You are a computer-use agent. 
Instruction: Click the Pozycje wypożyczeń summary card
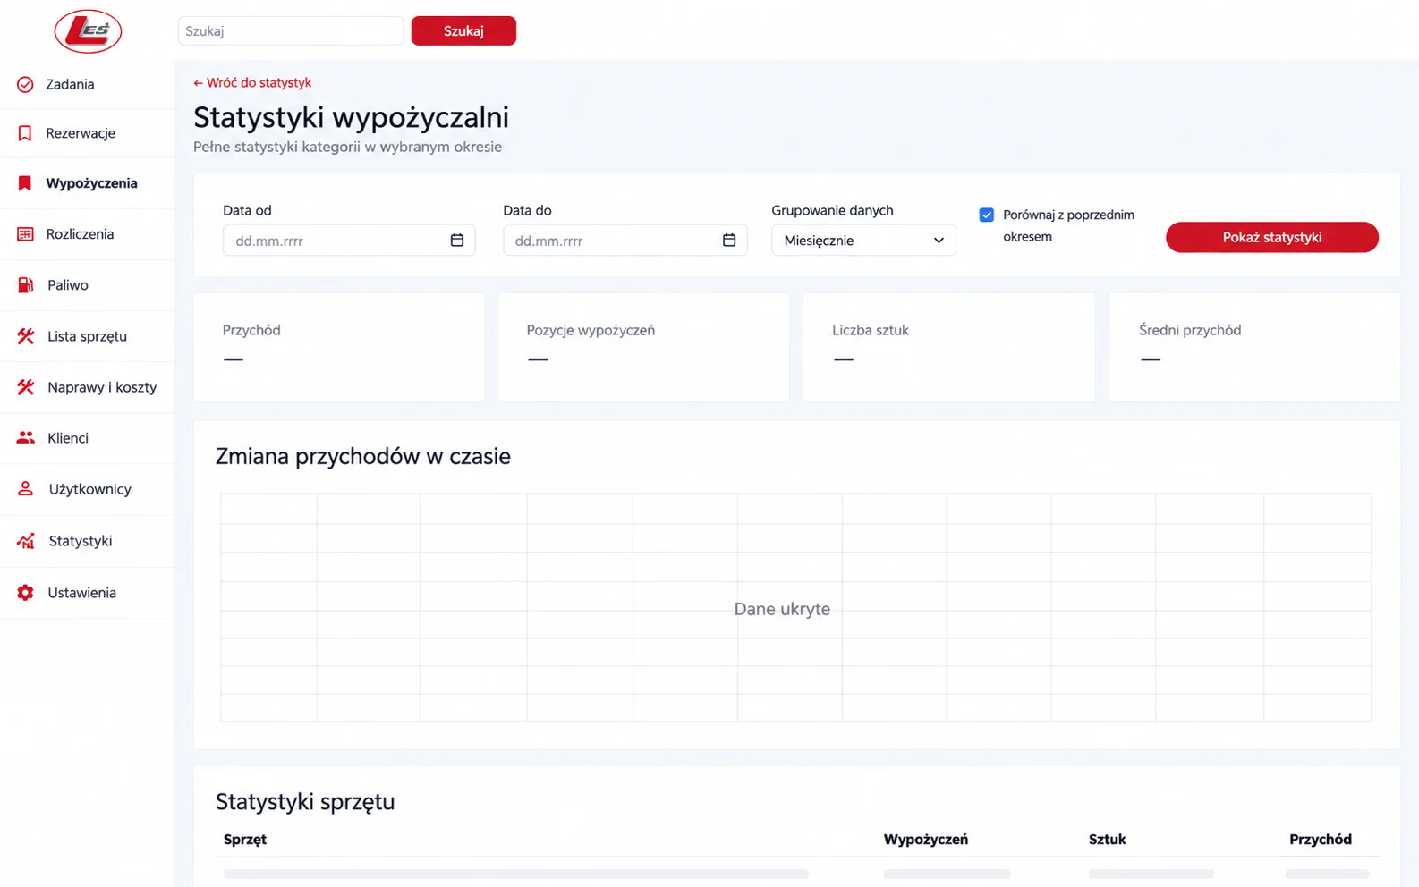coord(643,347)
